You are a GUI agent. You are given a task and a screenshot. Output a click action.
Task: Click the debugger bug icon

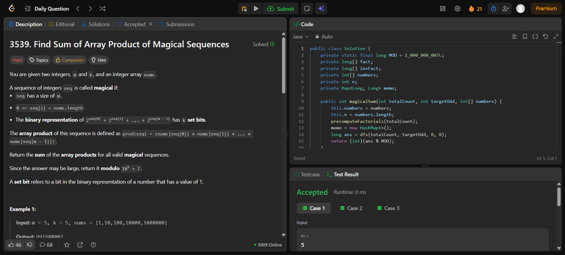pyautogui.click(x=244, y=8)
